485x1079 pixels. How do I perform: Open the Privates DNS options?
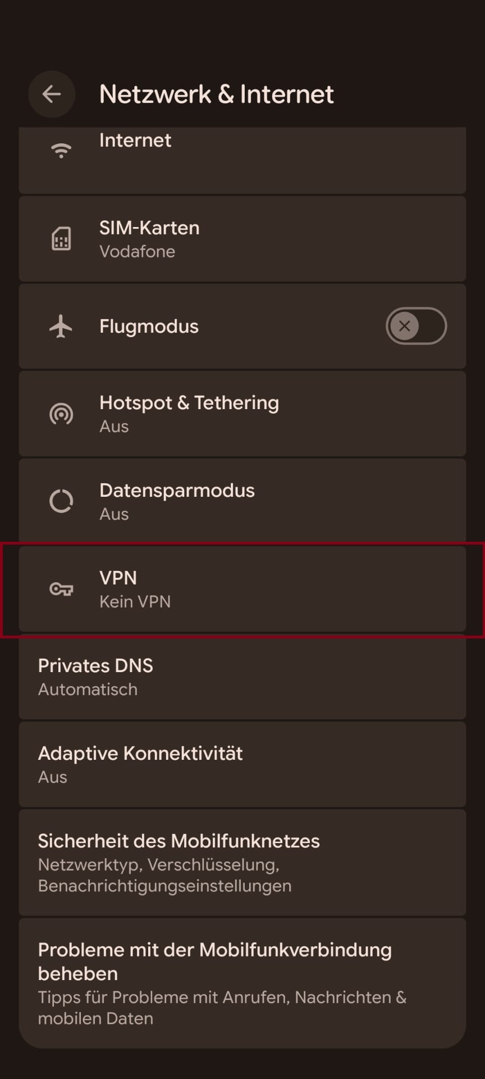point(242,677)
